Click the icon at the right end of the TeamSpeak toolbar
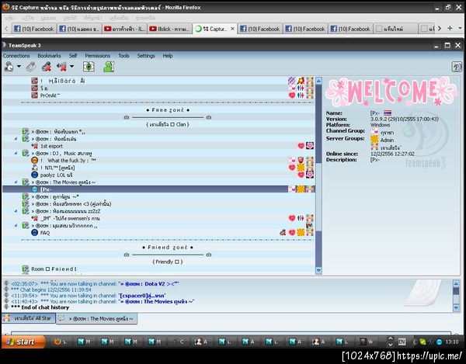 coord(457,67)
